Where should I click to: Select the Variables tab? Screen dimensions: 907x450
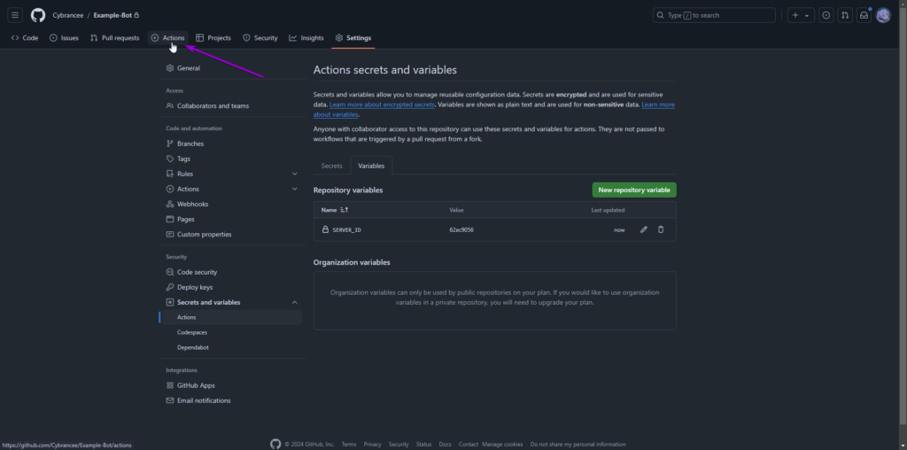[x=371, y=166]
